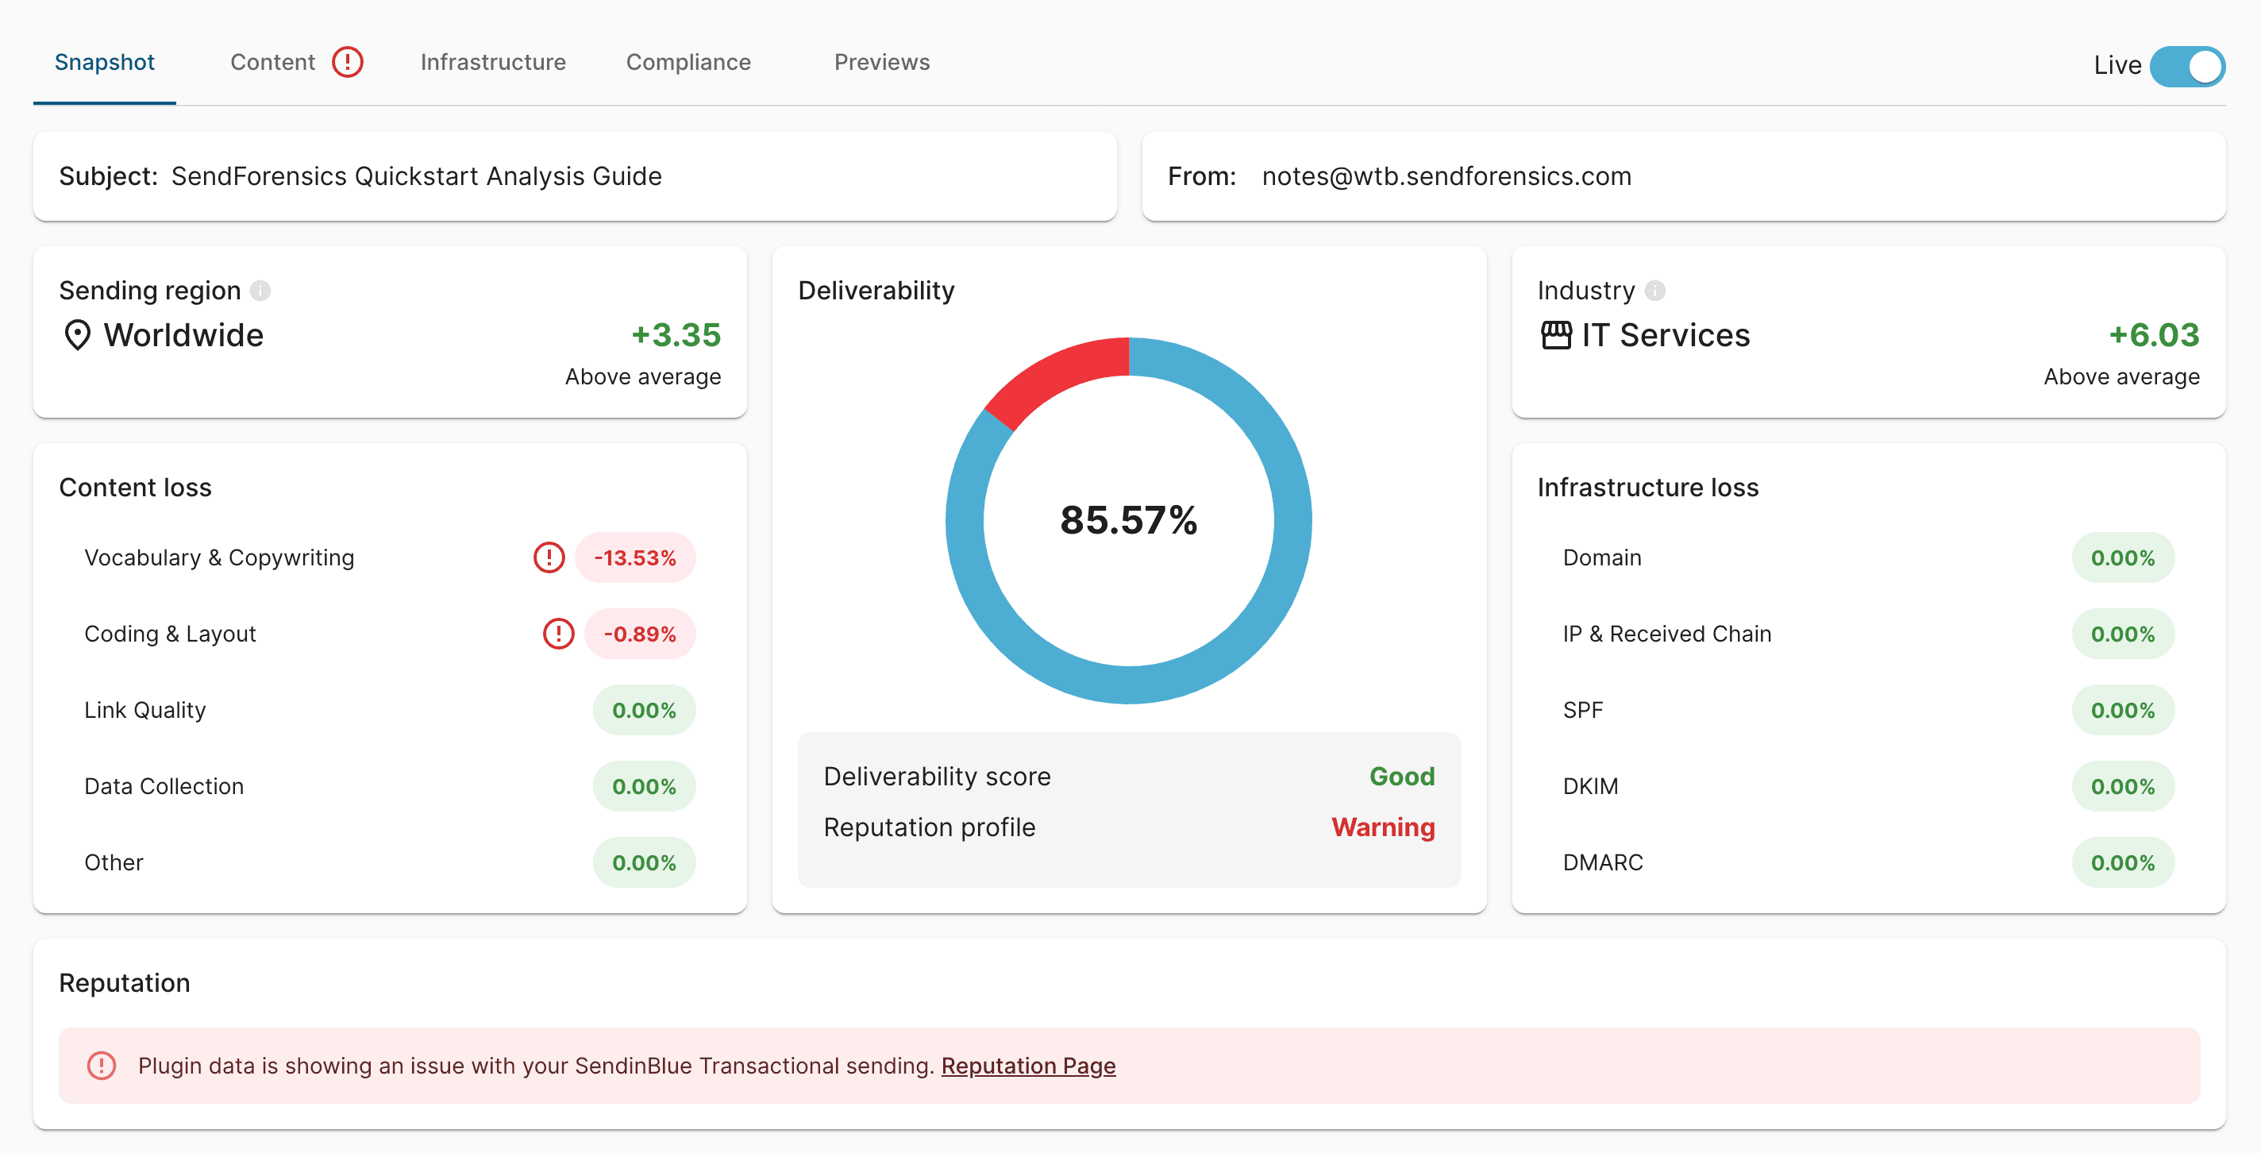
Task: Click the Reputation profile Warning label
Action: tap(1382, 827)
